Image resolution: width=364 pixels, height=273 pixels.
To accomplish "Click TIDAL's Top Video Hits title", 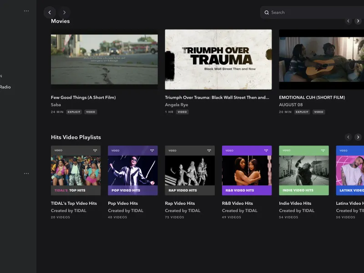I will pos(74,203).
